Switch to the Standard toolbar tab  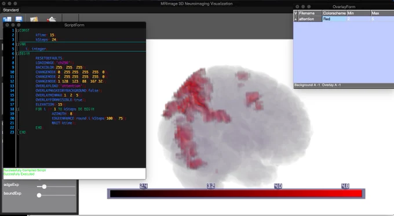11,10
